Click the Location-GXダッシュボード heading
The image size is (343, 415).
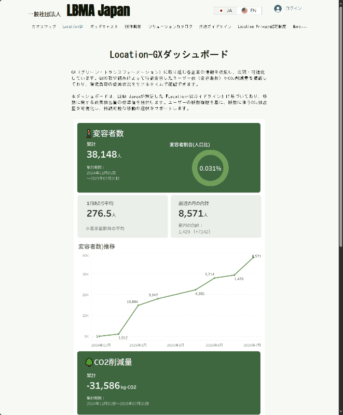pos(169,54)
